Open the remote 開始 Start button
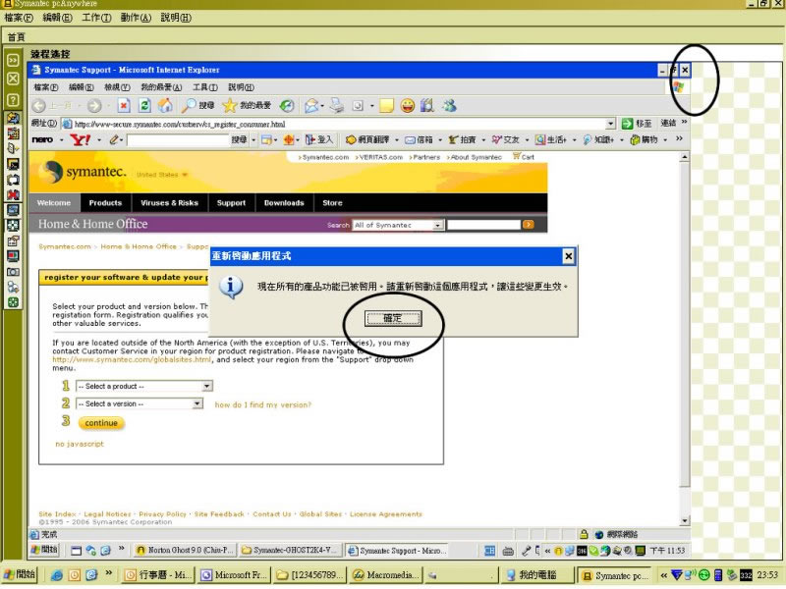786x589 pixels. [x=44, y=550]
